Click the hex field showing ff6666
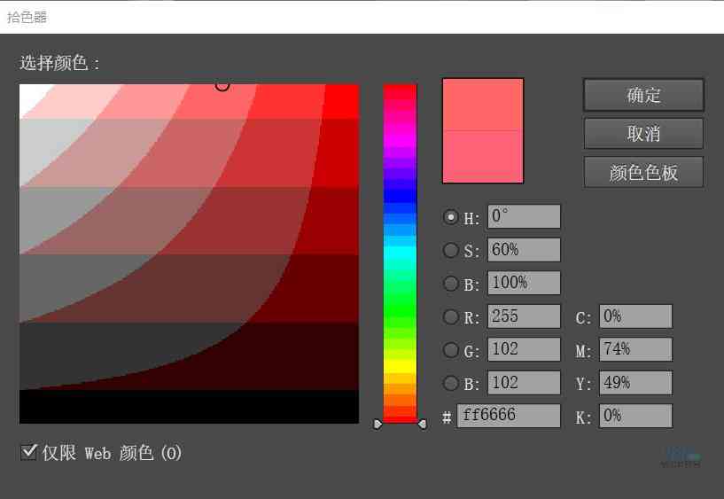The height and width of the screenshot is (499, 724). coord(509,416)
